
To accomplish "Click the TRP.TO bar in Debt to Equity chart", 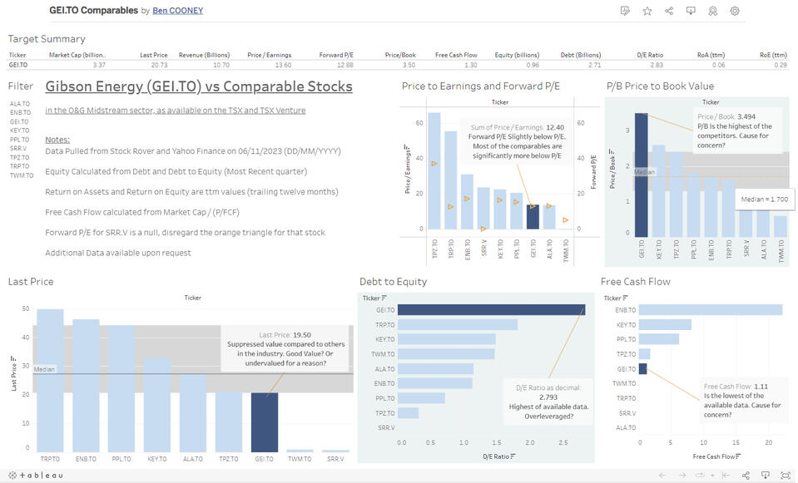I will pos(458,324).
